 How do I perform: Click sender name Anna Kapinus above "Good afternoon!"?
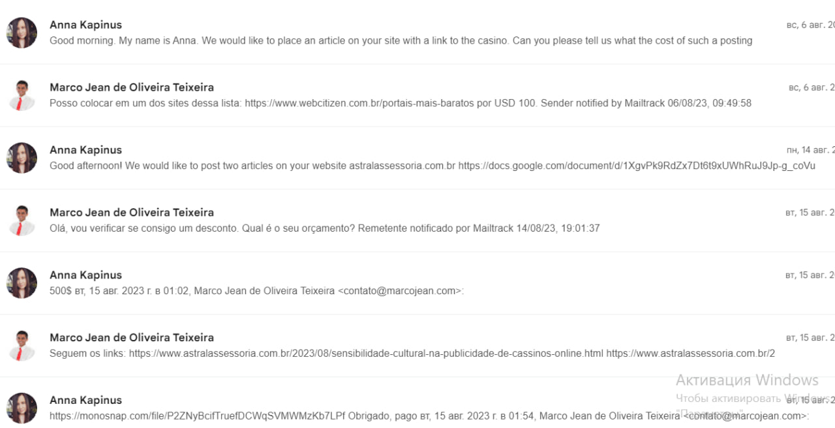85,150
